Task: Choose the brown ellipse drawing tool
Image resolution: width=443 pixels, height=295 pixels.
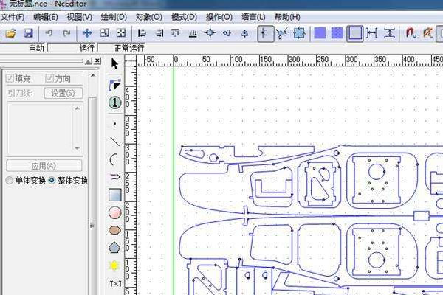Action: pos(114,230)
